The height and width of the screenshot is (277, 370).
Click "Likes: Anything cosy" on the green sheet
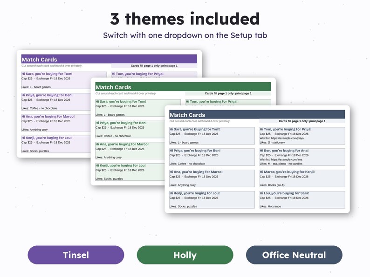coord(109,157)
